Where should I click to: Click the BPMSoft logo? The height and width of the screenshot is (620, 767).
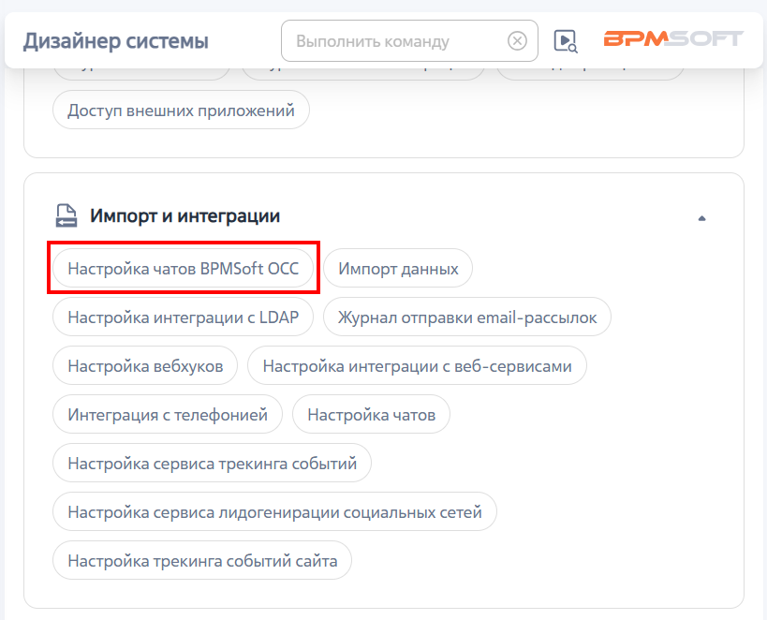point(673,38)
